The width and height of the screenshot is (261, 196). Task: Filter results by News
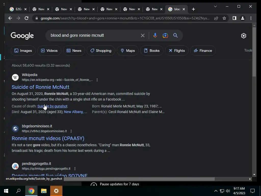point(74,51)
